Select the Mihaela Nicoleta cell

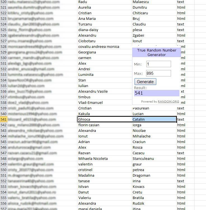(105, 158)
